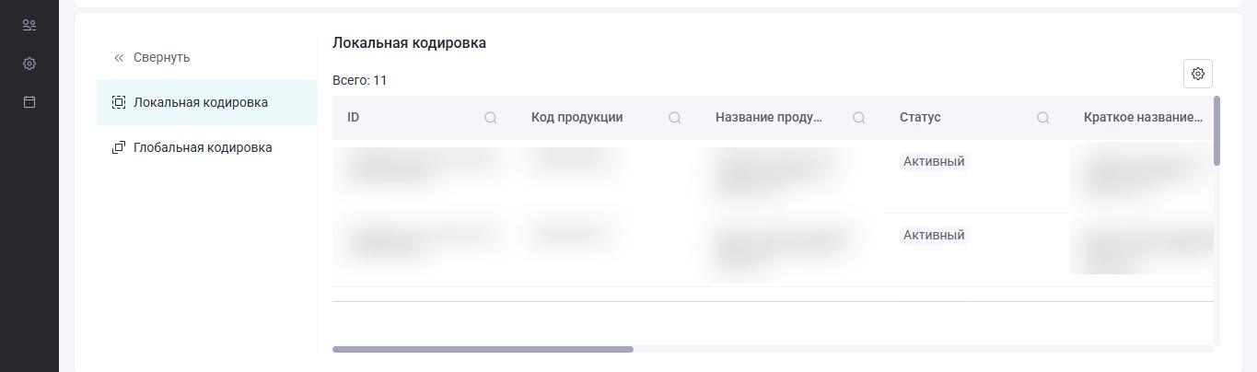Search within the Код продукции column
The width and height of the screenshot is (1257, 372).
pyautogui.click(x=675, y=118)
